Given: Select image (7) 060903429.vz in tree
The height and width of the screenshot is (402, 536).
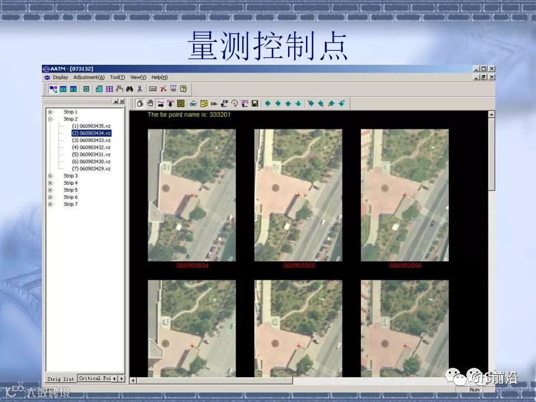Looking at the screenshot, I should pos(91,169).
